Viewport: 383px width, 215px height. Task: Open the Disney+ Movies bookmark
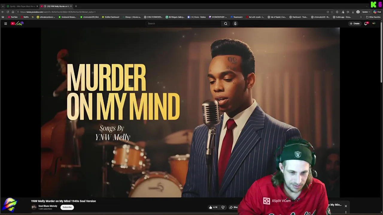tap(132, 17)
